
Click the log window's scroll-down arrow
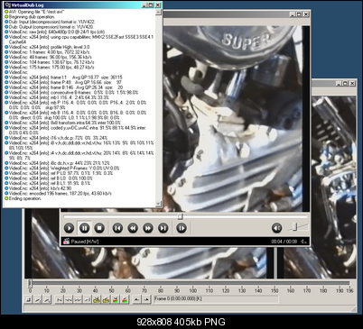[x=159, y=204]
